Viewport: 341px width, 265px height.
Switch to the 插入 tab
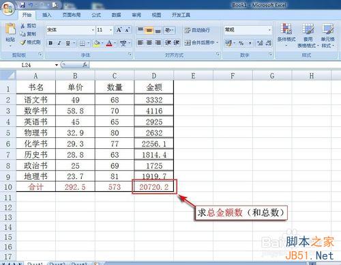(x=47, y=15)
